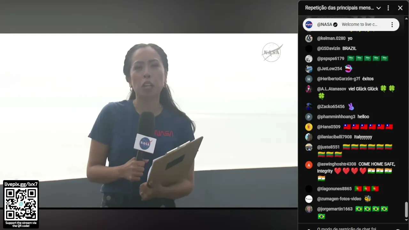Click the 'Italyyyyyy' chat message text
Screen dimensions: 409x230
363,137
